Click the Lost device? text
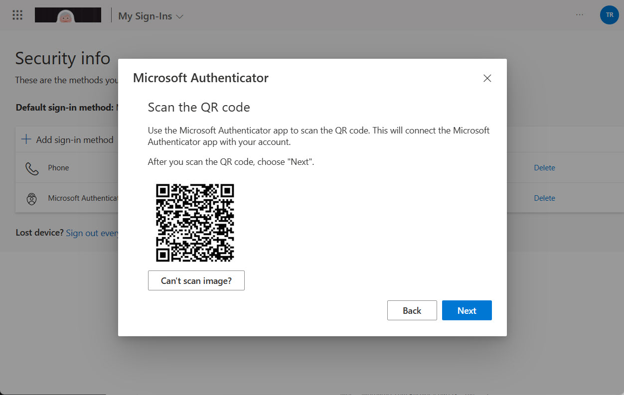The height and width of the screenshot is (395, 624). click(x=39, y=233)
